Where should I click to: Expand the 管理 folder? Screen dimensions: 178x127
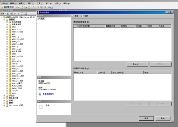pyautogui.click(x=4, y=103)
